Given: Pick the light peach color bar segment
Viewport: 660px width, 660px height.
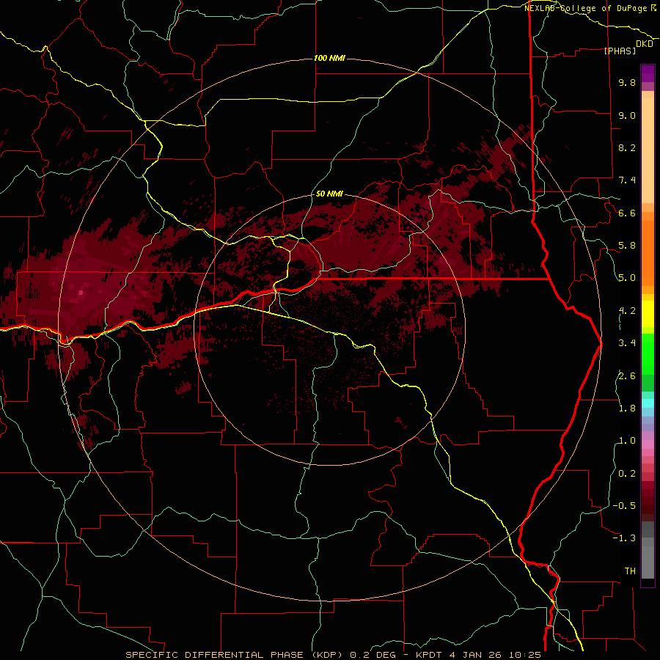Looking at the screenshot, I should pyautogui.click(x=648, y=150).
